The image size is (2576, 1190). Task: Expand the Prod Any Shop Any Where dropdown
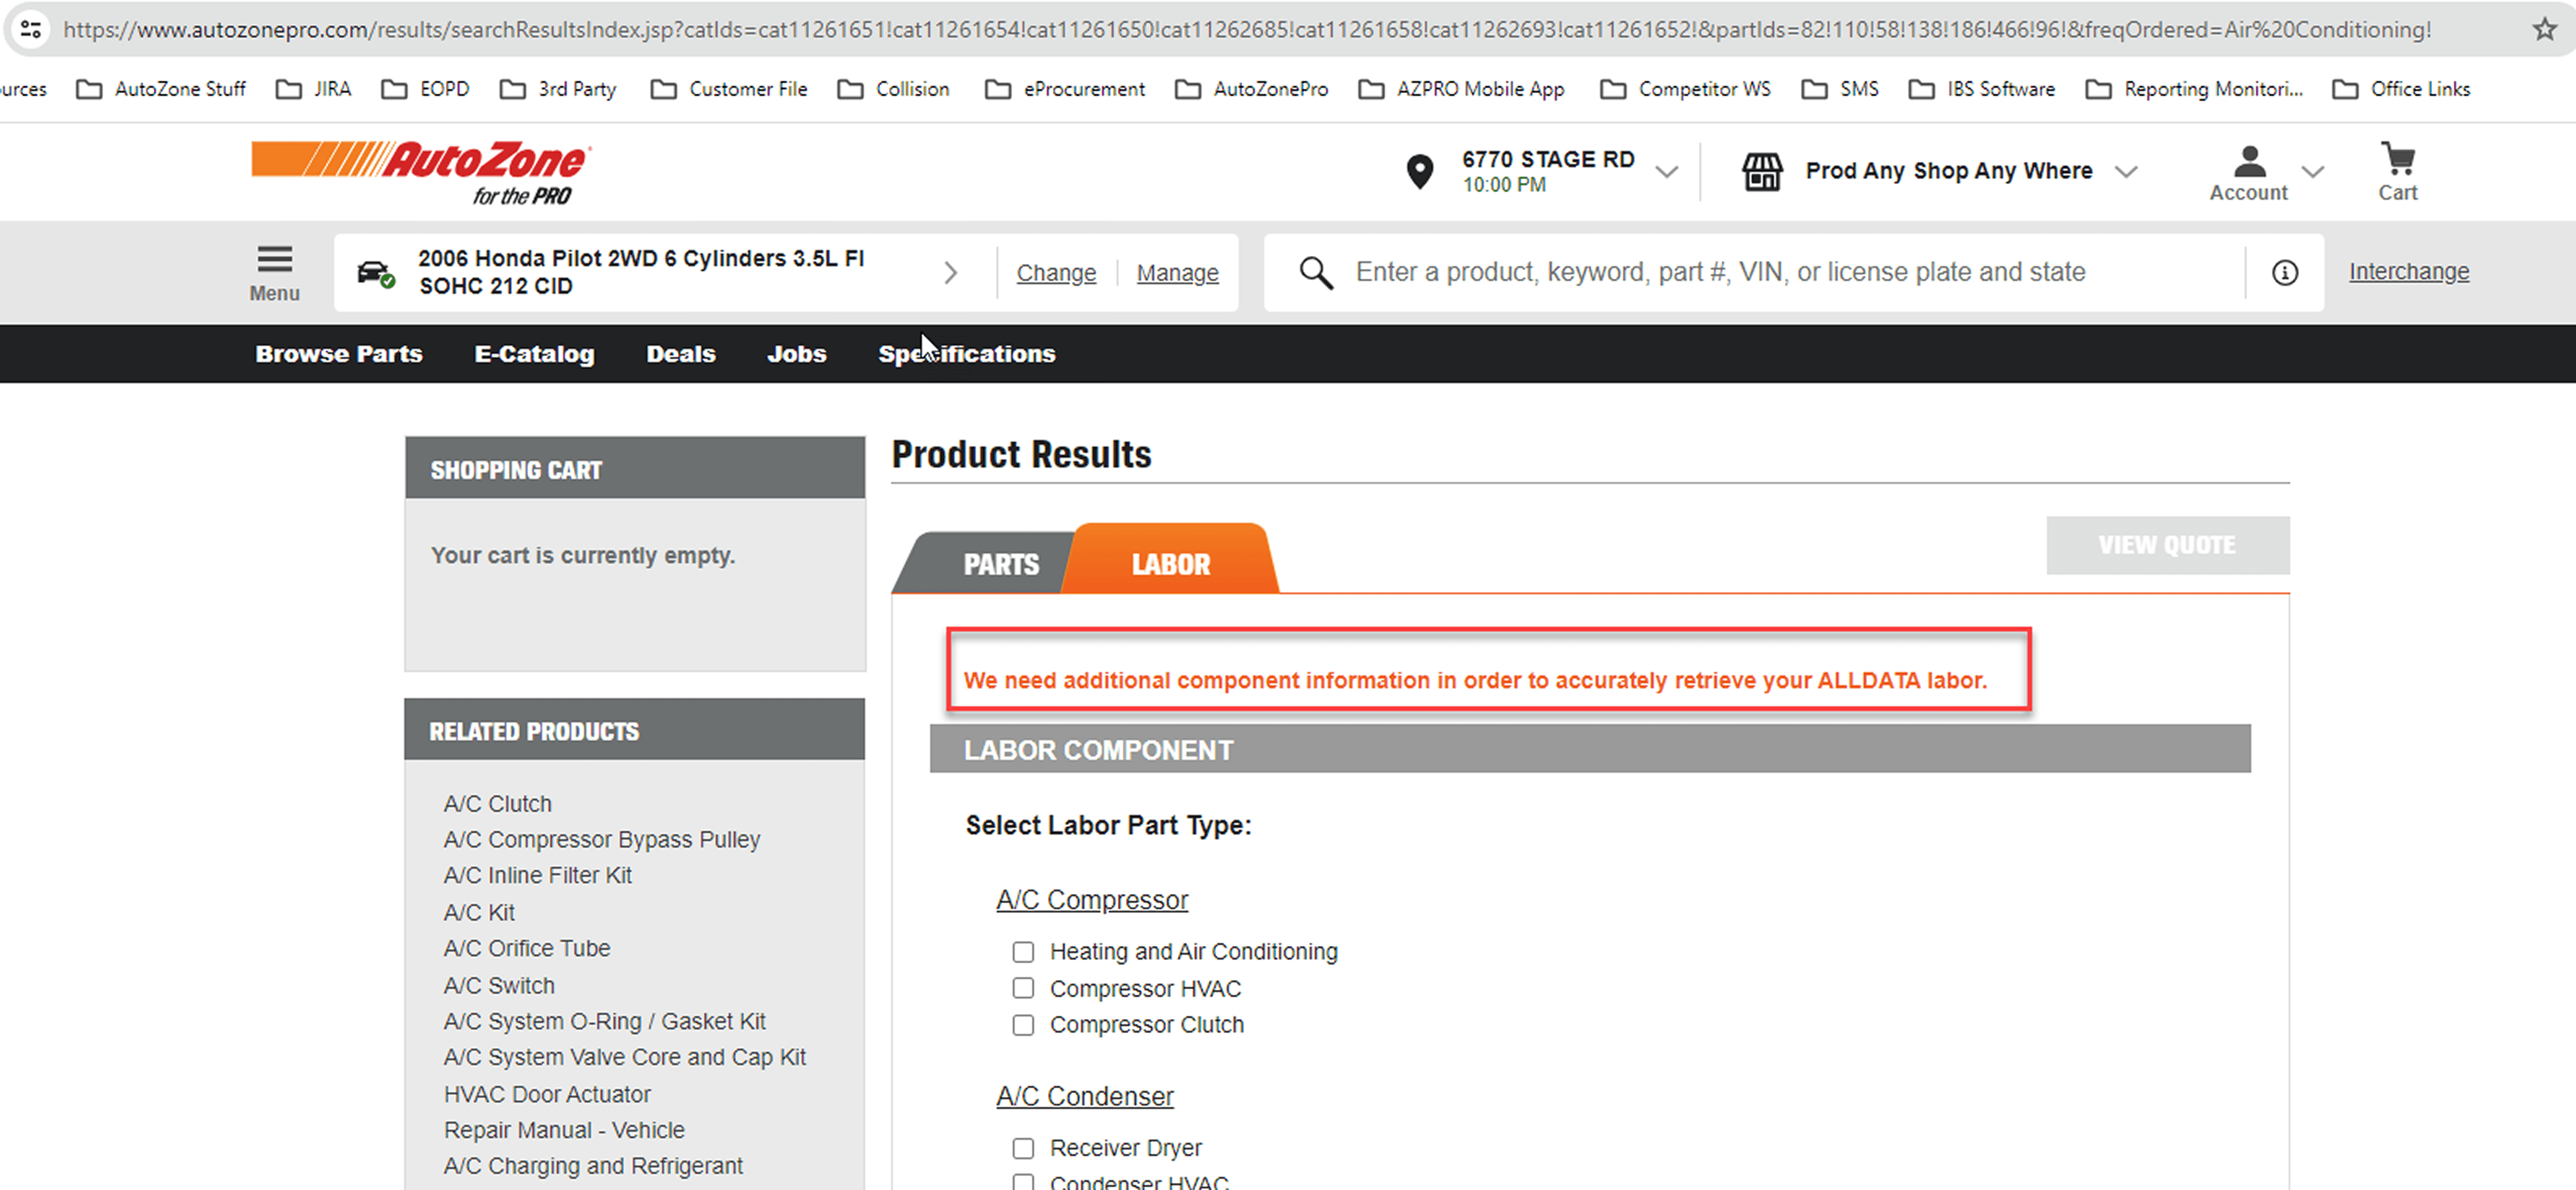pos(2126,172)
